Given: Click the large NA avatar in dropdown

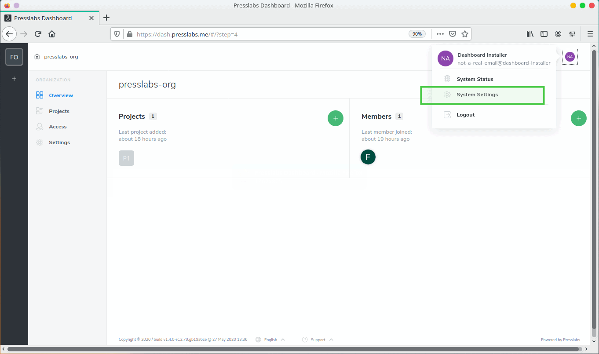Looking at the screenshot, I should point(446,58).
